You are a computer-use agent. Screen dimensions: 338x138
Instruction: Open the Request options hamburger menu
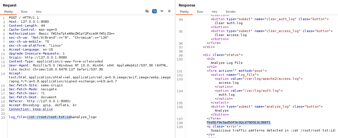click(x=169, y=11)
